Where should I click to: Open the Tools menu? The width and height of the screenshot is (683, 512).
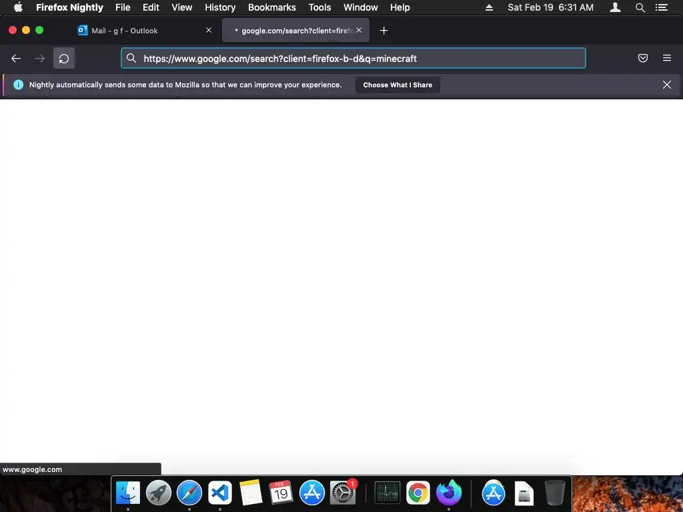pyautogui.click(x=319, y=7)
